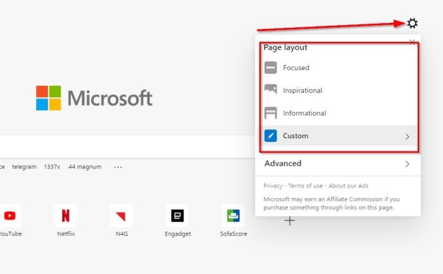Select the Inspirational layout label
This screenshot has width=443, height=274.
pos(303,90)
